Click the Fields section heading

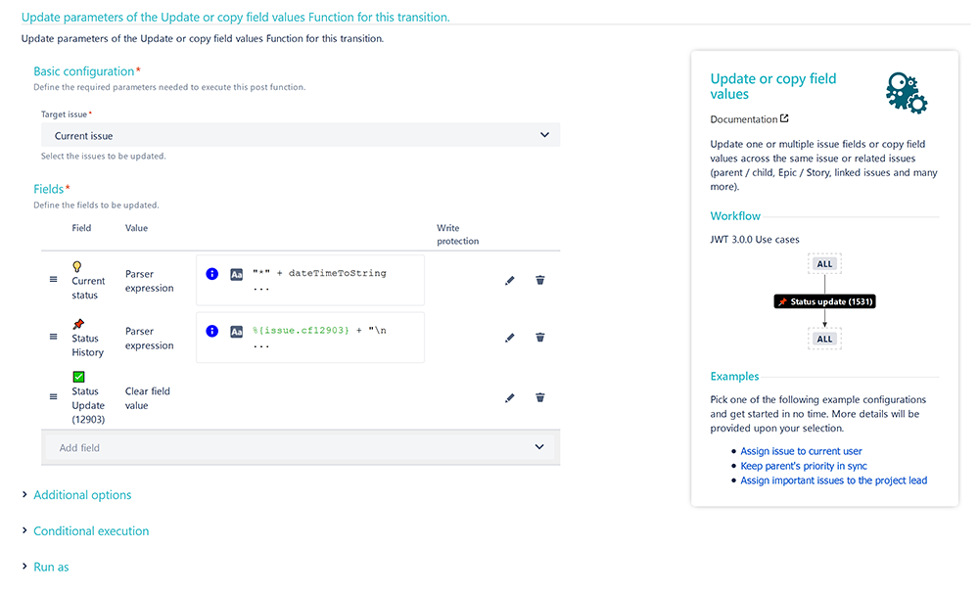point(49,189)
